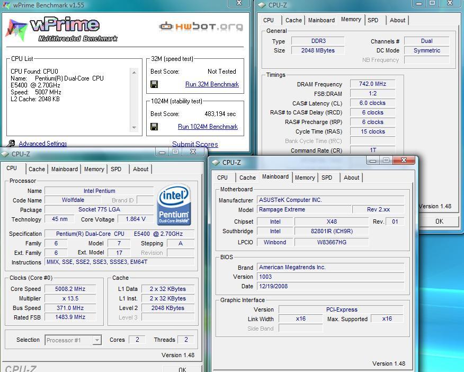The height and width of the screenshot is (372, 464).
Task: Click the BIOS Date value 12/19/2008
Action: [x=330, y=286]
